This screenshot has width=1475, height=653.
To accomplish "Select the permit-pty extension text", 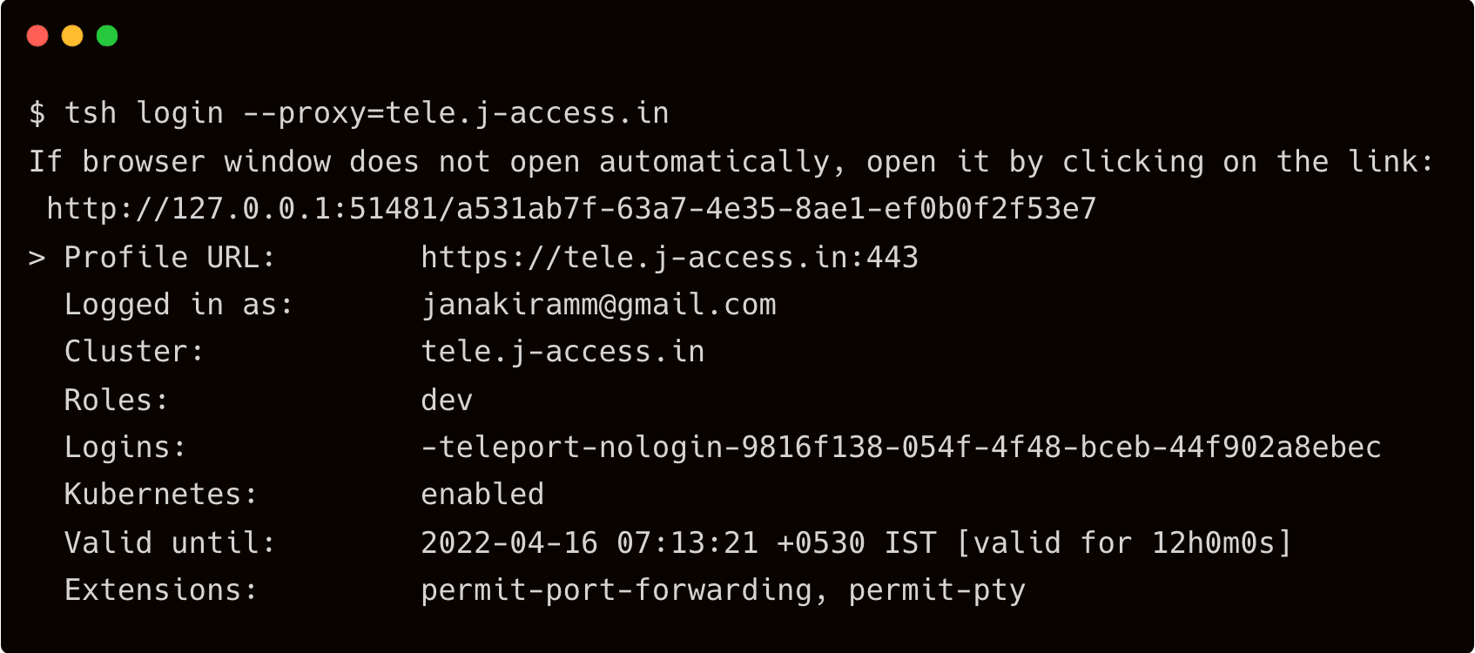I will (x=937, y=590).
